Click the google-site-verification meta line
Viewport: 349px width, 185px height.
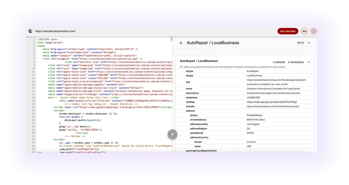tap(116, 101)
